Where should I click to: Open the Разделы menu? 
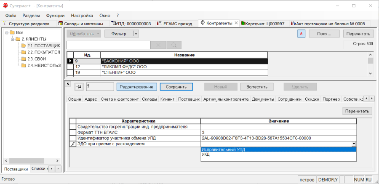click(31, 16)
